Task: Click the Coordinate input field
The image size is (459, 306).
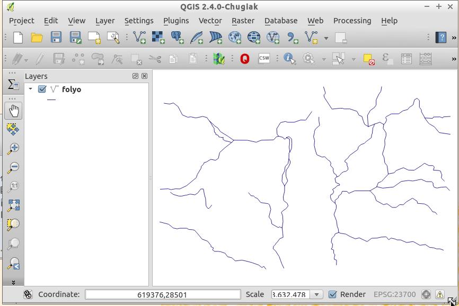Action: [x=163, y=294]
